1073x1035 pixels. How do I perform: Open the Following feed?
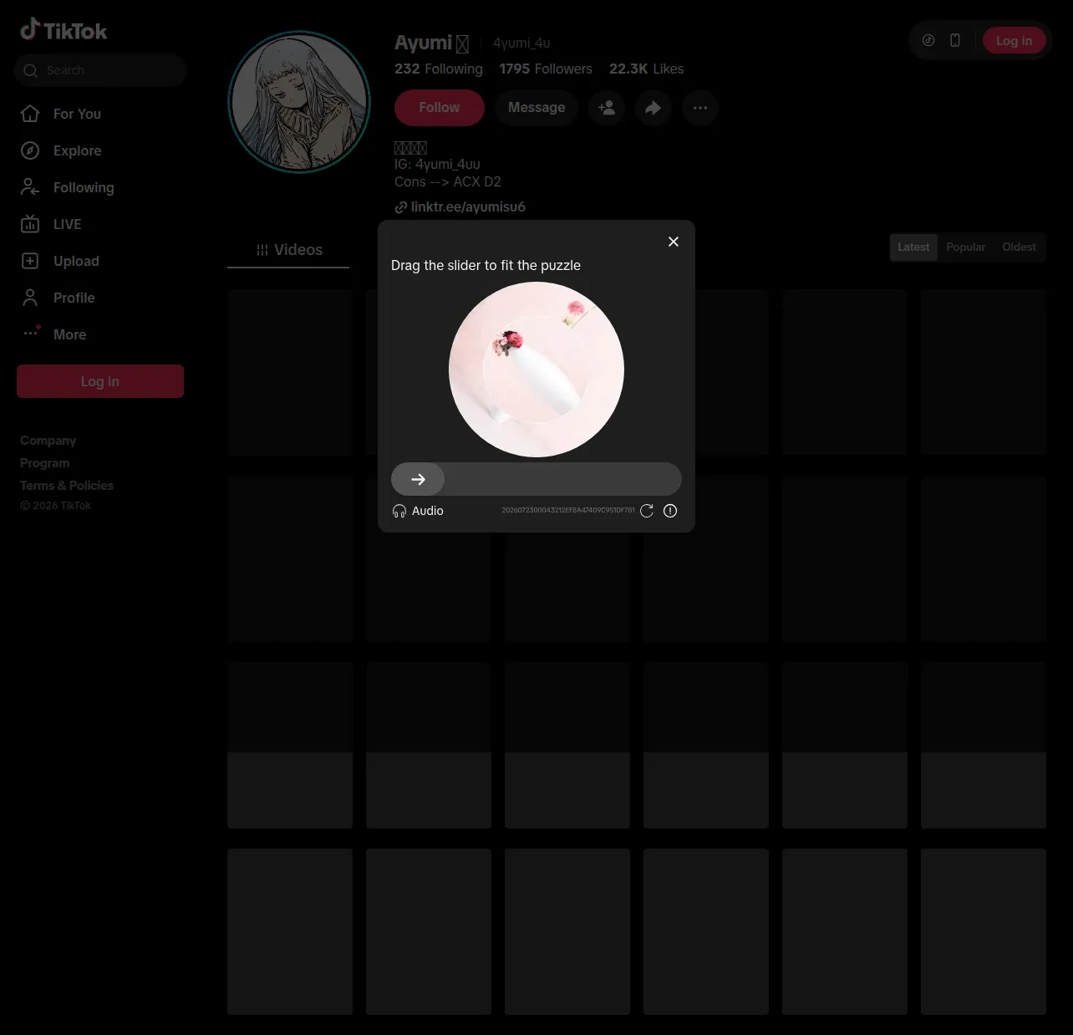coord(84,187)
